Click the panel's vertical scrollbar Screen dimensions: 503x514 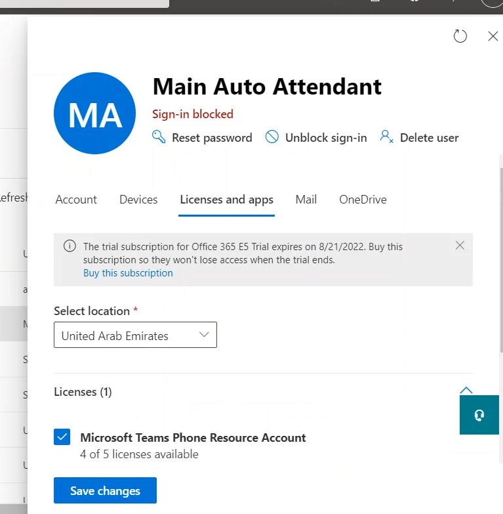tap(500, 263)
